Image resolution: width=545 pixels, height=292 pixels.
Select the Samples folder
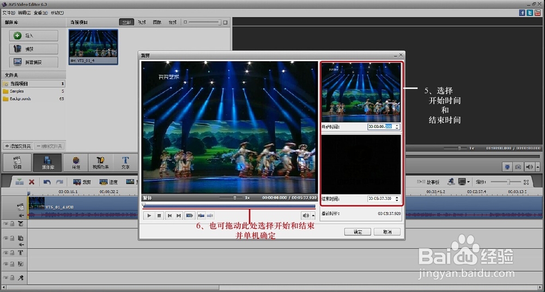tap(33, 91)
